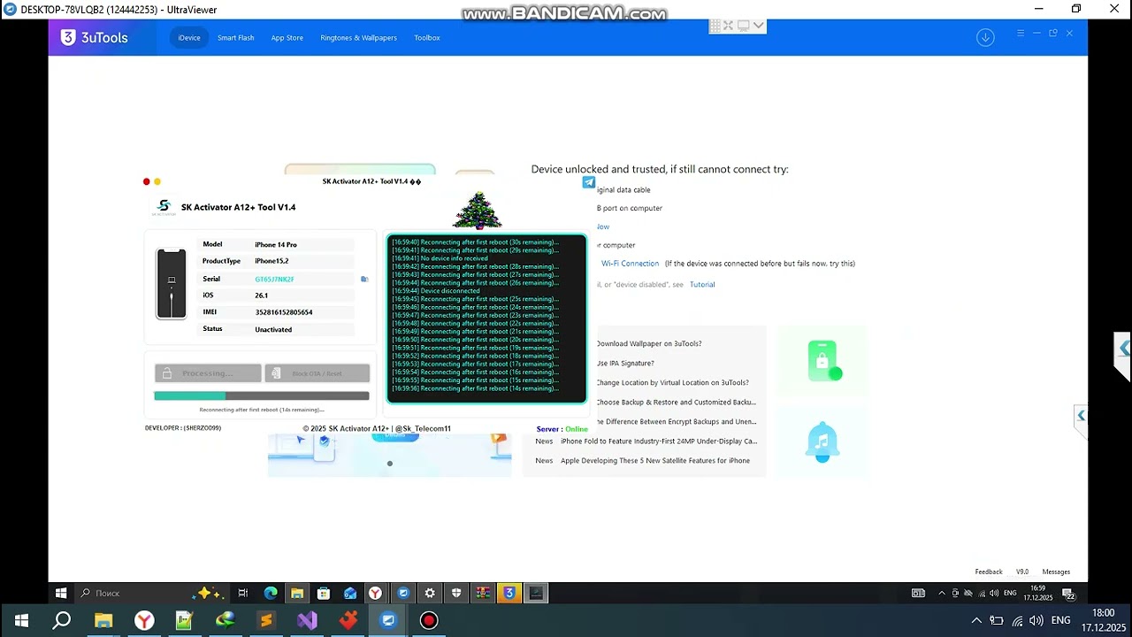
Task: Open UltraViewer toolbar dropdown chevron
Action: coord(758,26)
